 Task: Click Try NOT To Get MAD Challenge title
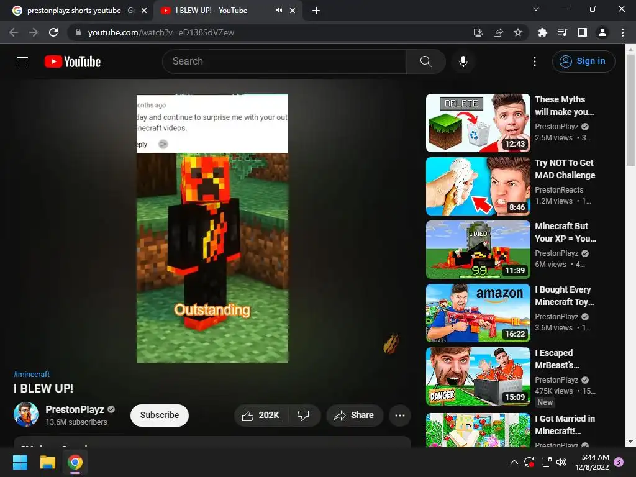coord(565,169)
